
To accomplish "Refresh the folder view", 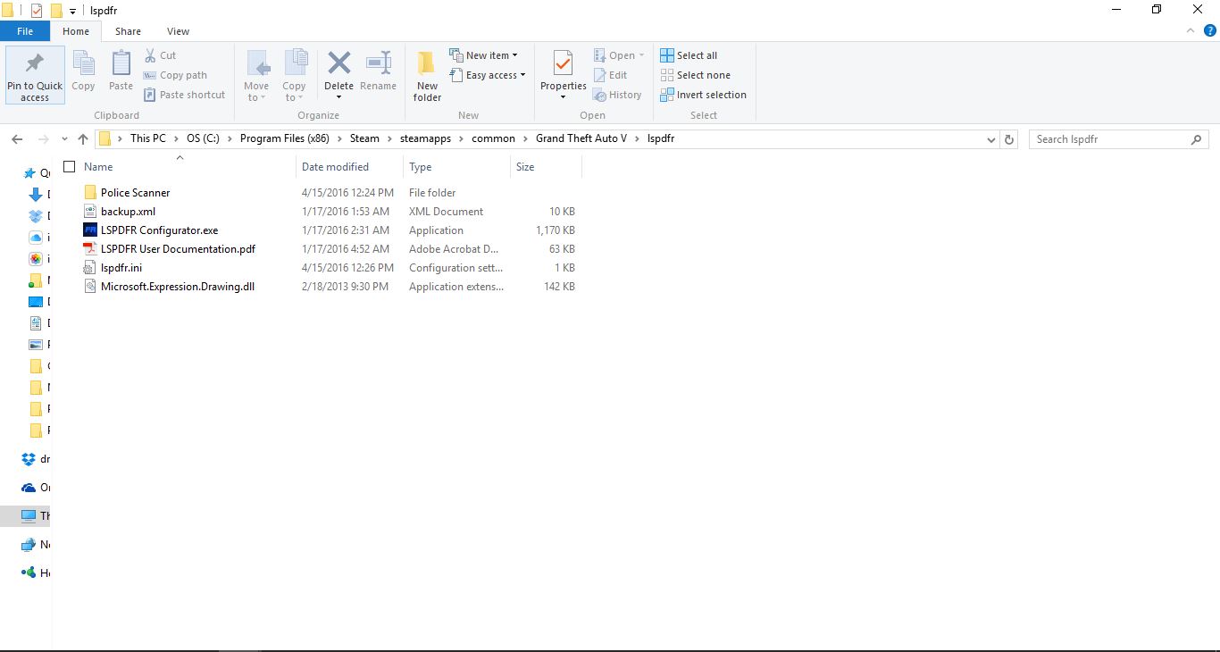I will pyautogui.click(x=1009, y=139).
